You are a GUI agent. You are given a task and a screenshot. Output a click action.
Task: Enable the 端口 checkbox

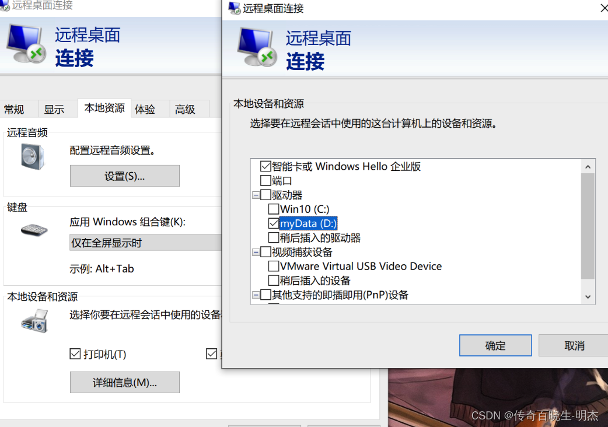click(265, 181)
